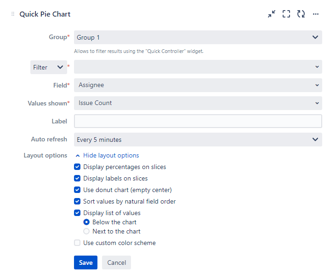Click the fullscreen expand icon

(x=286, y=14)
